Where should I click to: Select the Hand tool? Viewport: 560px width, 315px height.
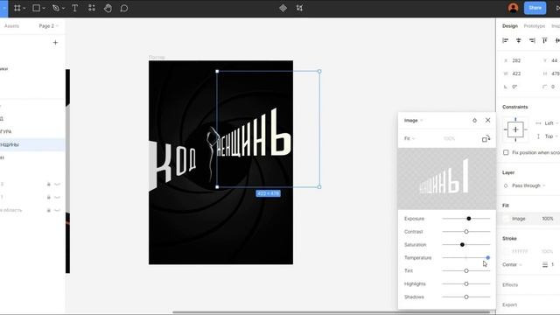(108, 8)
